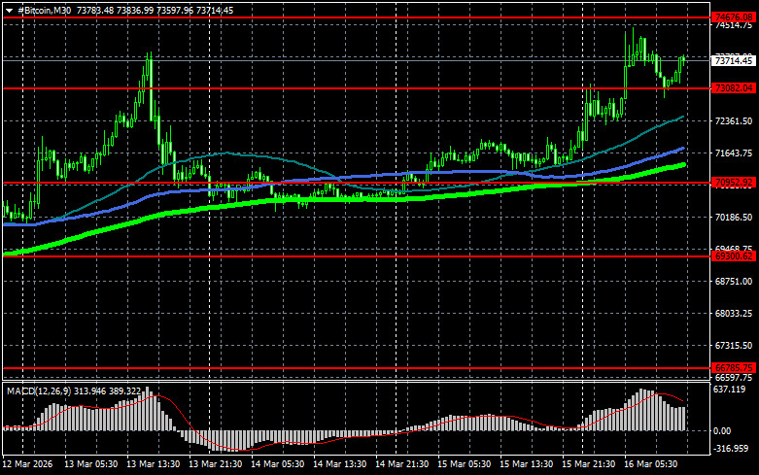The height and width of the screenshot is (475, 759).
Task: Select the red 73082.04 price level label
Action: tap(734, 88)
